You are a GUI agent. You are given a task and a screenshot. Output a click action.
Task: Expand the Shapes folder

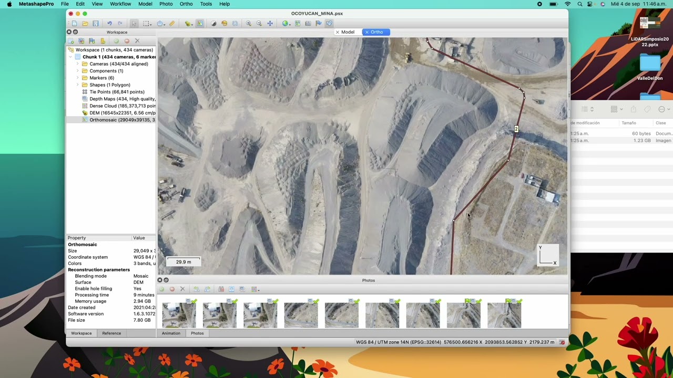(78, 85)
